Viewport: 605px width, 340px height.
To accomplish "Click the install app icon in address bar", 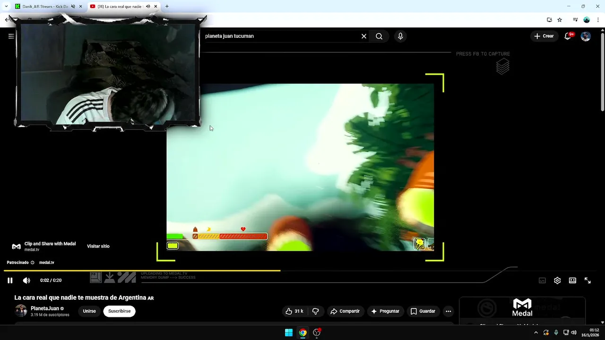I will (549, 20).
